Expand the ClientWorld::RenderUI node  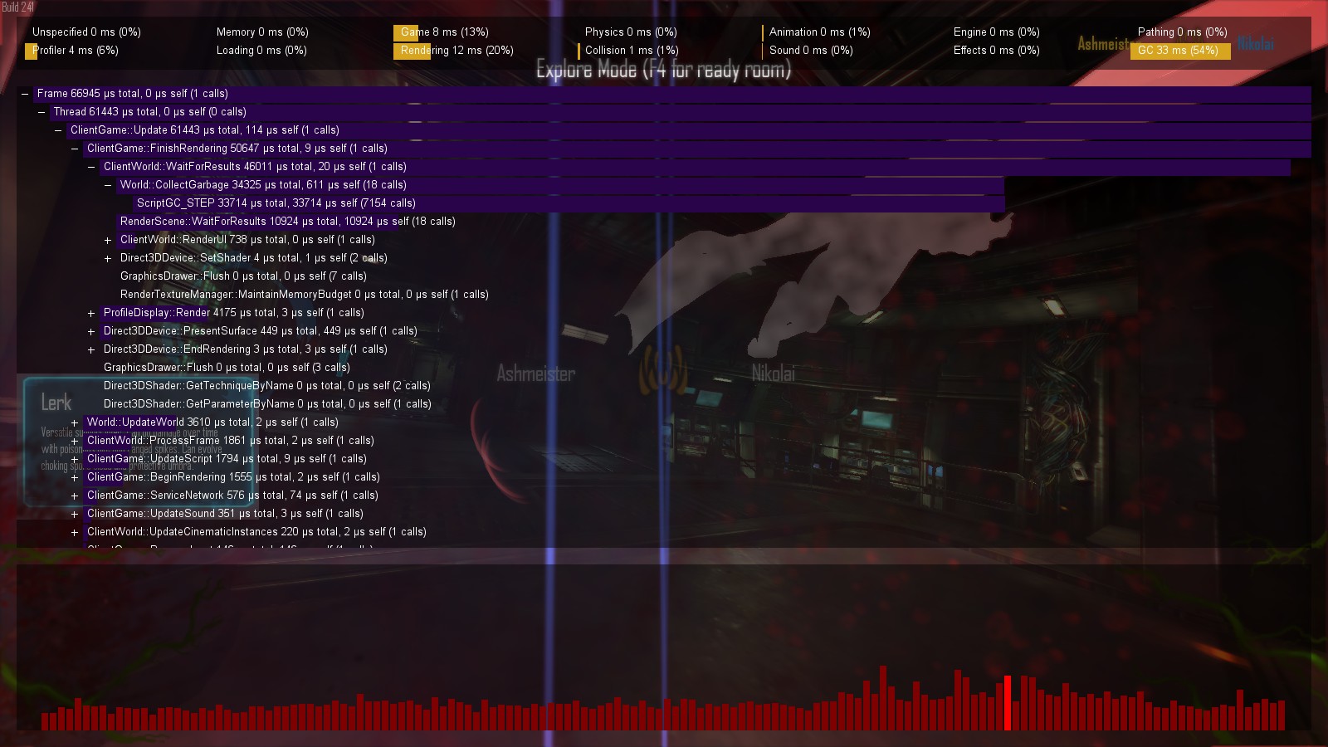(108, 240)
